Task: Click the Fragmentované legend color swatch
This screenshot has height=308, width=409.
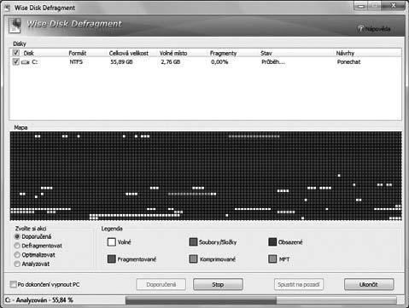Action: click(x=112, y=259)
